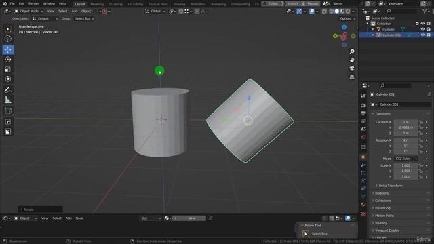Select the Select Box tool in the toolbar
This screenshot has height=244, width=434.
click(7, 29)
